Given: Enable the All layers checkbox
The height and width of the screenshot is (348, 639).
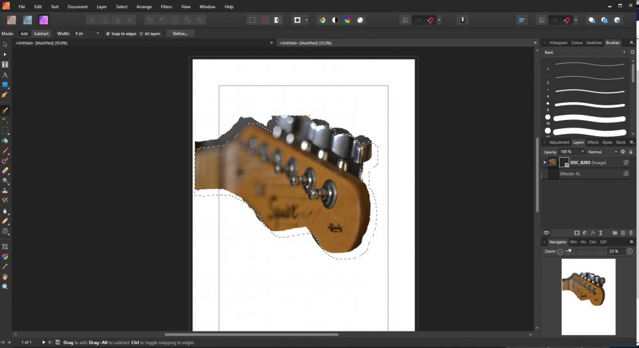Looking at the screenshot, I should [x=141, y=33].
